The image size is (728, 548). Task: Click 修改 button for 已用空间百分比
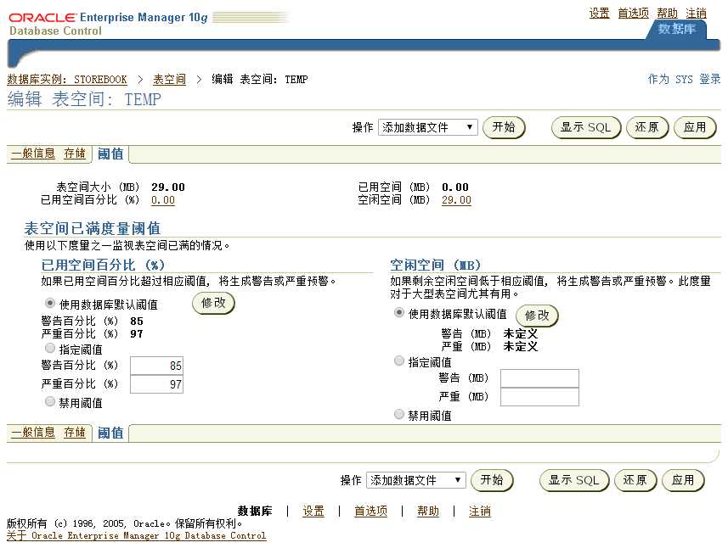213,303
